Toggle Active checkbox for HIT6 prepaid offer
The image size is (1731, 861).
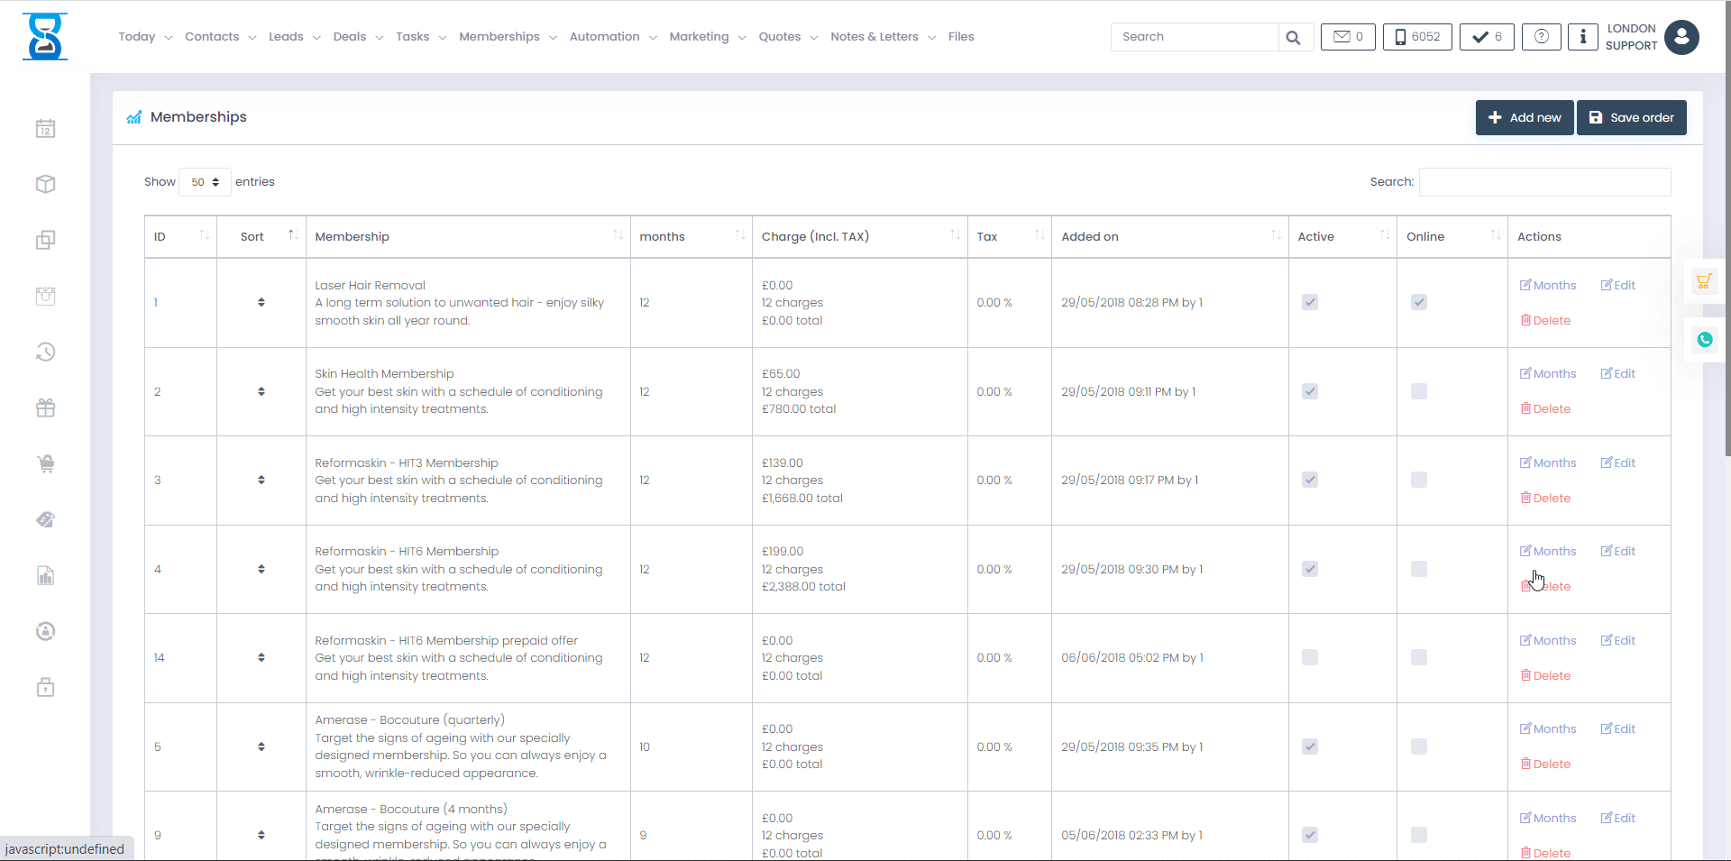[x=1310, y=658]
